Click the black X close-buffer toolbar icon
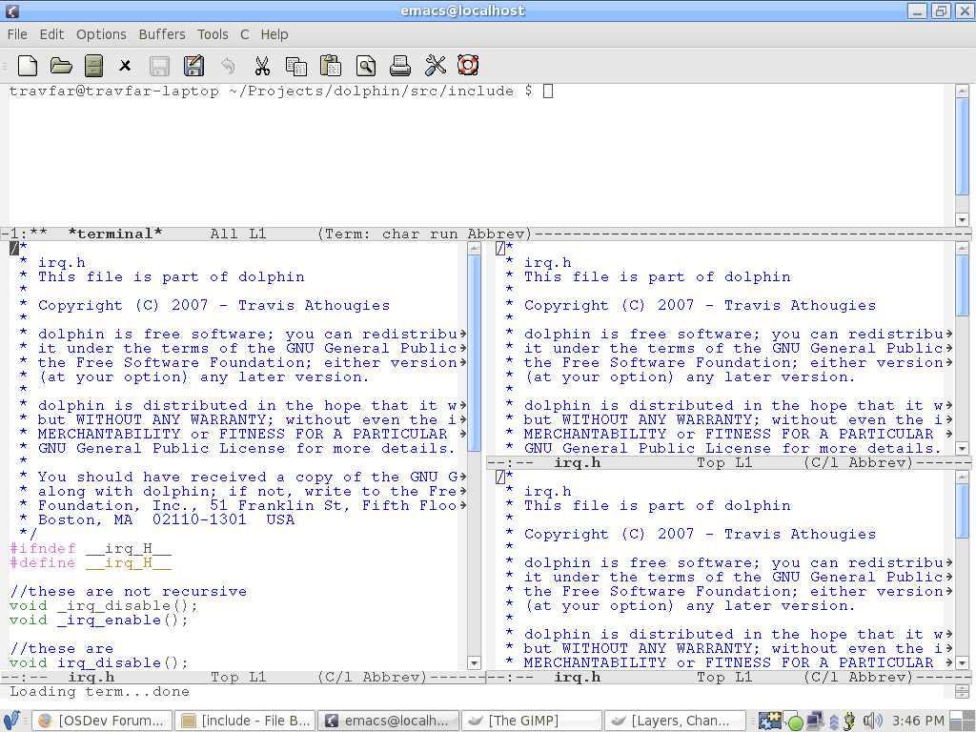 [x=125, y=66]
